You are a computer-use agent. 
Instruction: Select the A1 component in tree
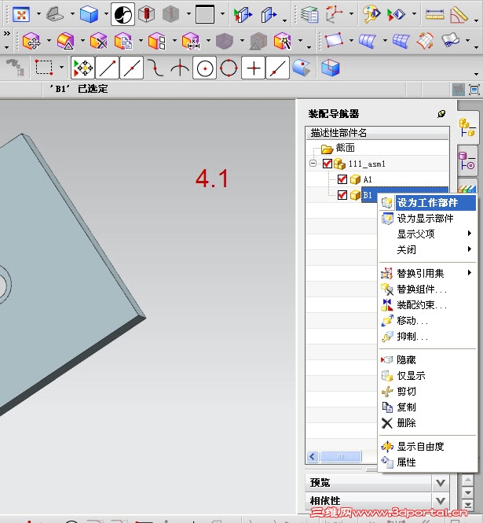[368, 179]
